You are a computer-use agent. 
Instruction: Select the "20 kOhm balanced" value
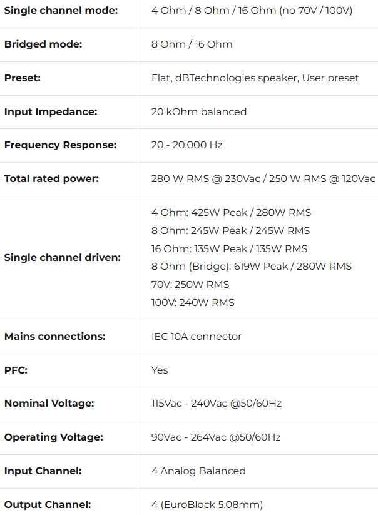(x=199, y=112)
